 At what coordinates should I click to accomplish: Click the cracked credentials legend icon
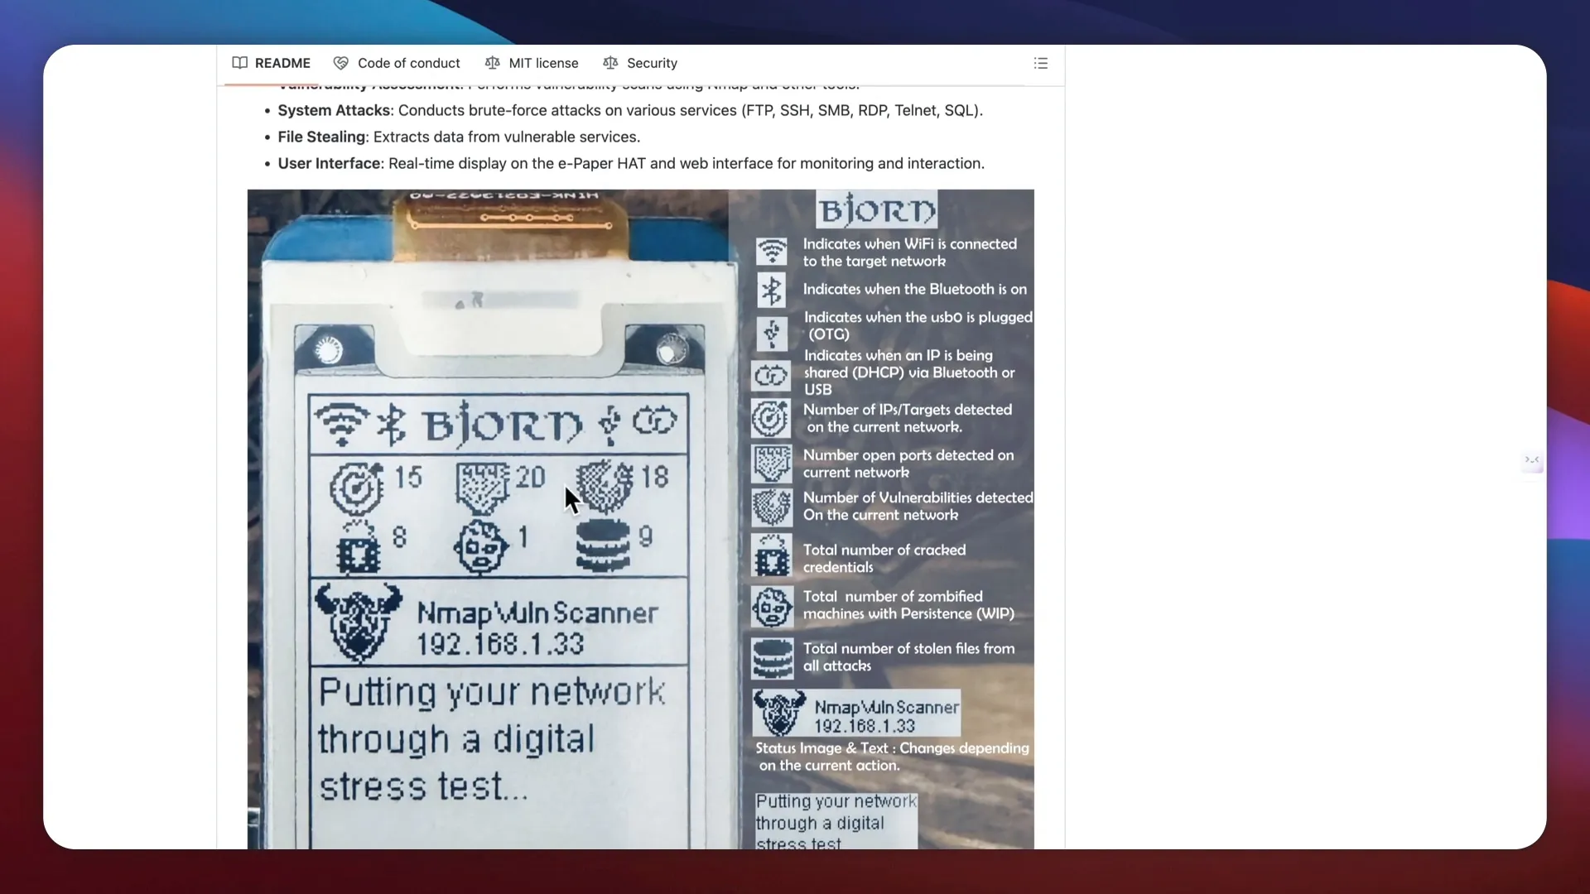(x=771, y=555)
